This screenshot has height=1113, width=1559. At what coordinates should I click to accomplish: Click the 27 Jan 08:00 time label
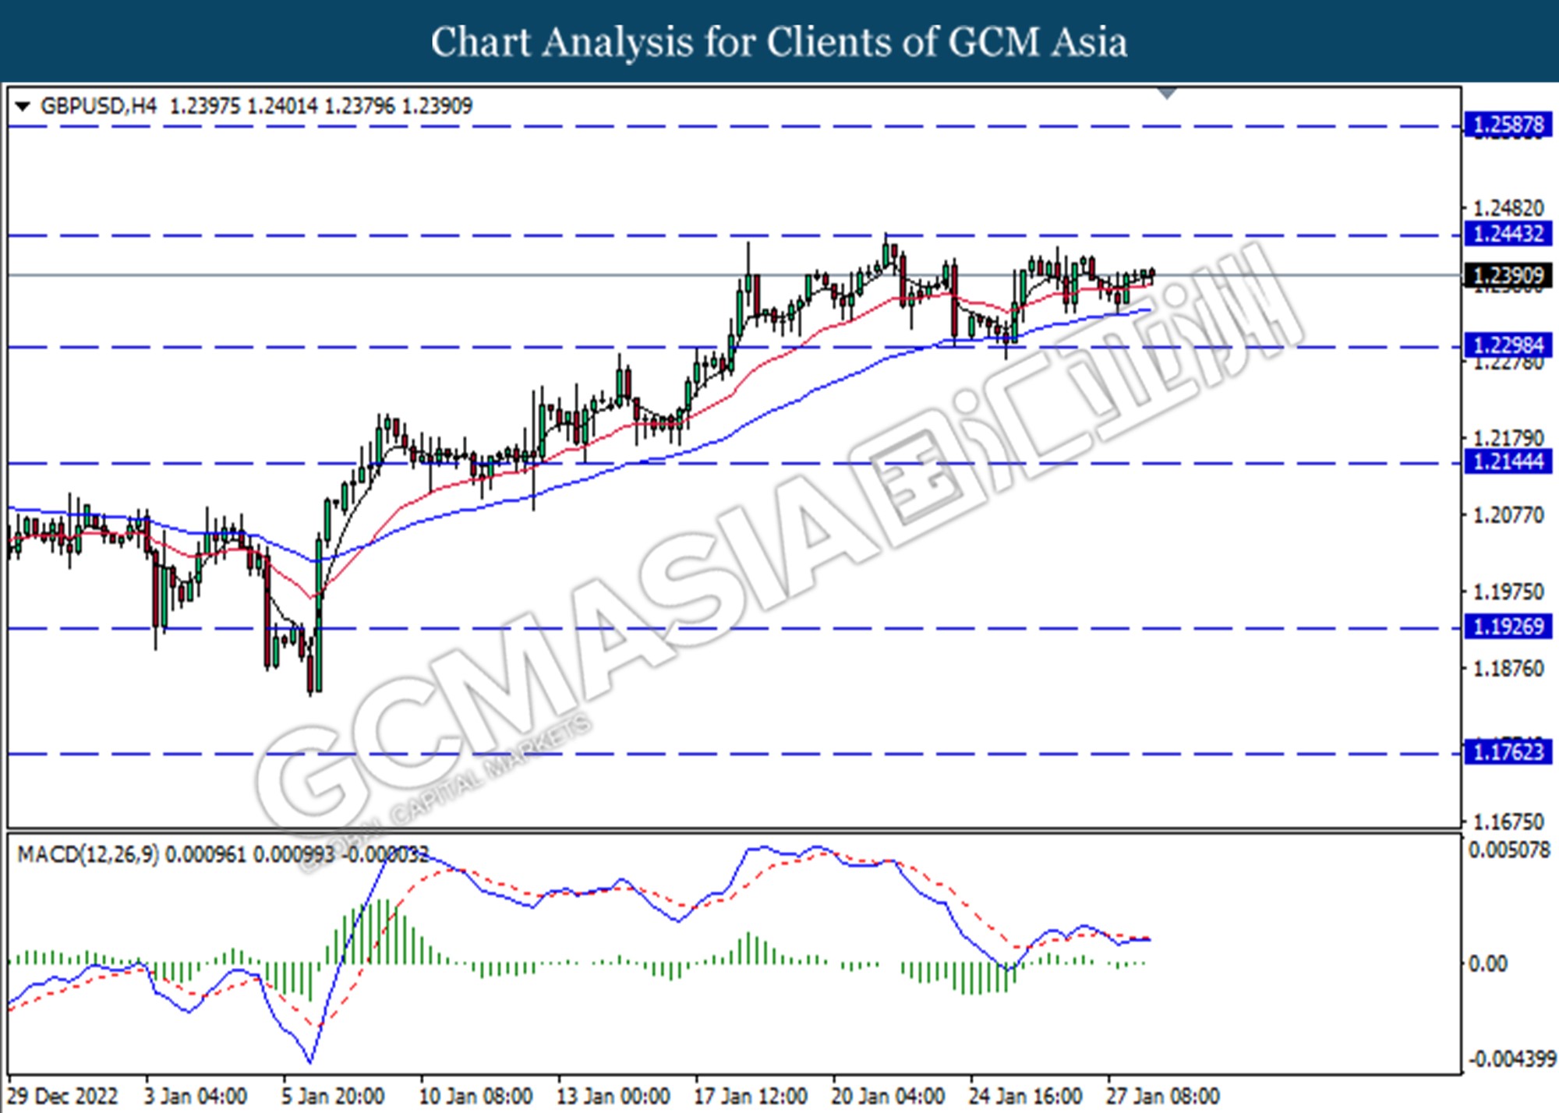click(x=1163, y=1096)
